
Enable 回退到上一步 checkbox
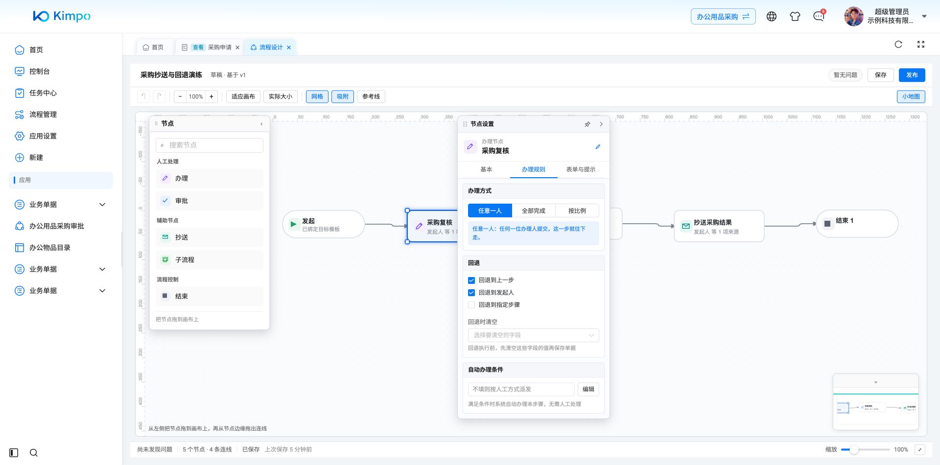point(471,280)
